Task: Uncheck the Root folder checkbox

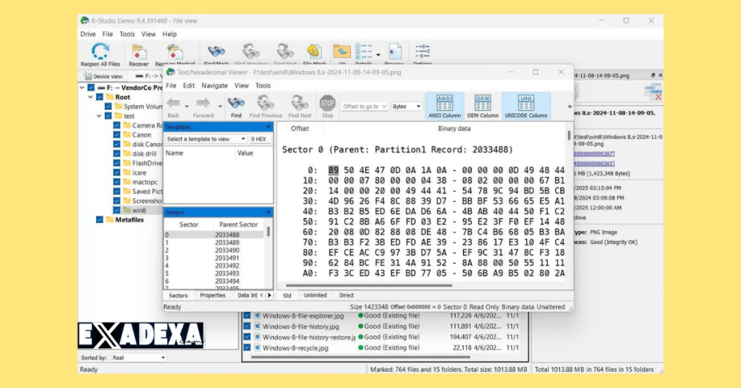Action: (x=100, y=97)
